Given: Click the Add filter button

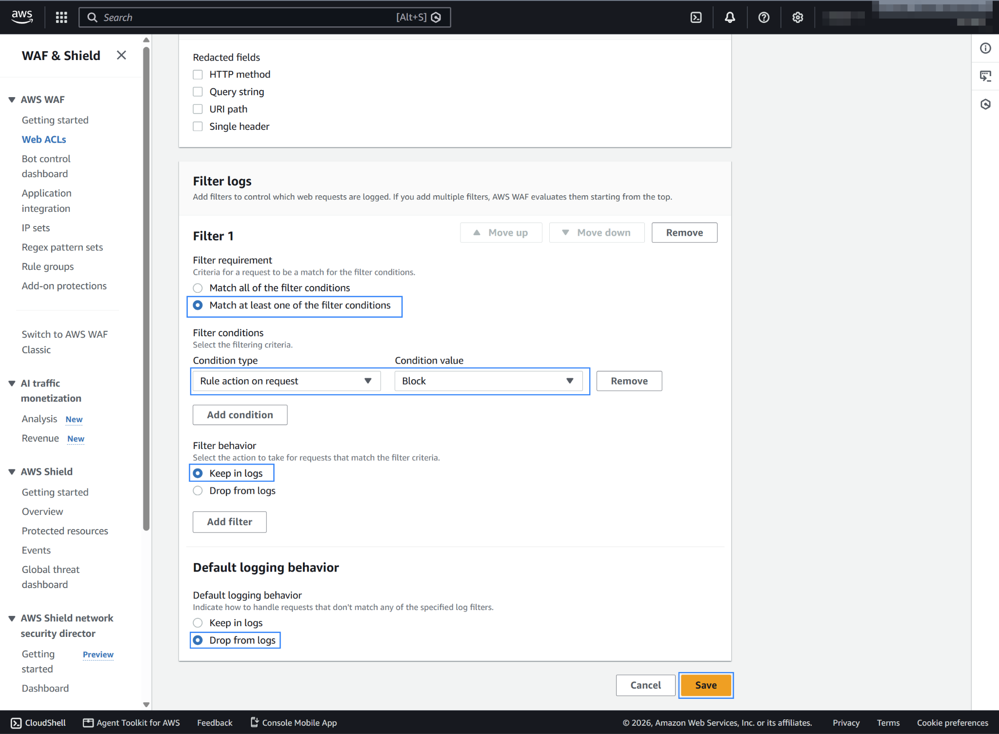Looking at the screenshot, I should click(x=229, y=522).
